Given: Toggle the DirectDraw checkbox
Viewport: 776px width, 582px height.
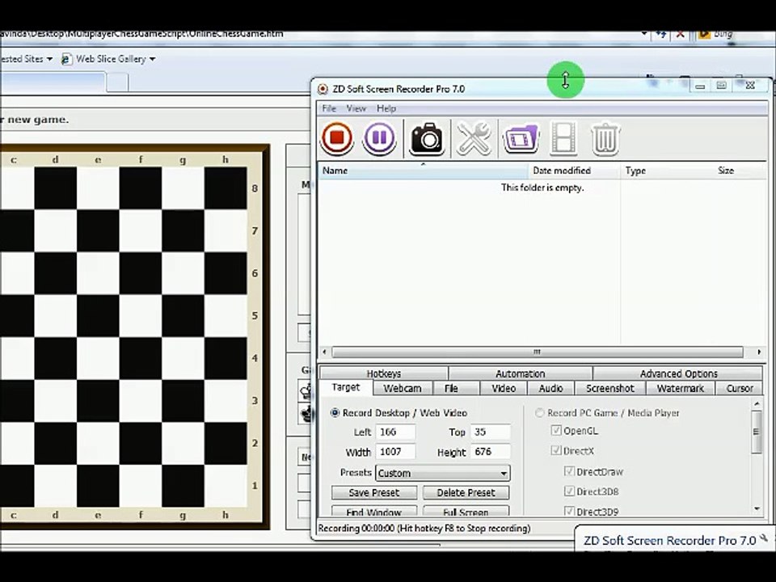Looking at the screenshot, I should [569, 471].
